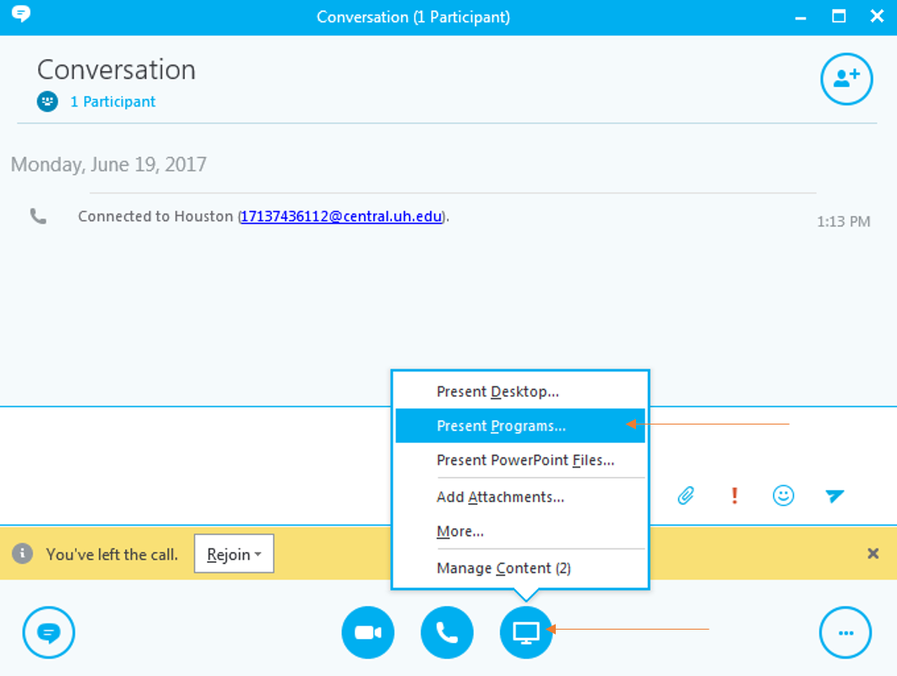Screen dimensions: 897x676
Task: Dismiss the left-the-call notification bar
Action: tap(873, 554)
